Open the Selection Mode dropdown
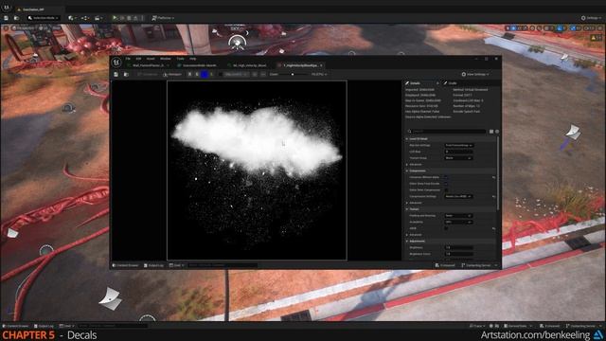 44,18
